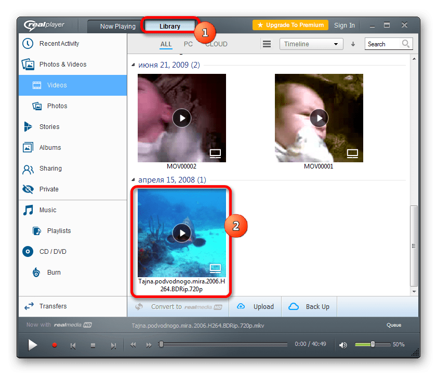This screenshot has height=375, width=437.
Task: Select the PC filter tab
Action: pos(188,44)
